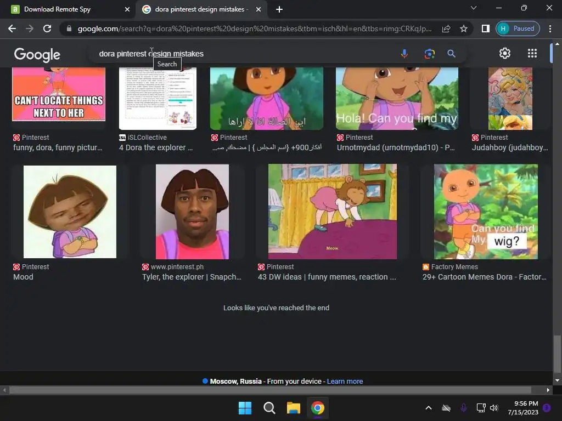Image resolution: width=562 pixels, height=421 pixels.
Task: Click the forward navigation arrow
Action: point(30,29)
